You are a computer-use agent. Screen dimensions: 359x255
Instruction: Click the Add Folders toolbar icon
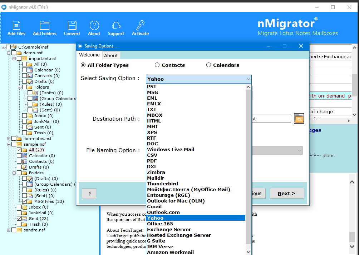pos(44,25)
